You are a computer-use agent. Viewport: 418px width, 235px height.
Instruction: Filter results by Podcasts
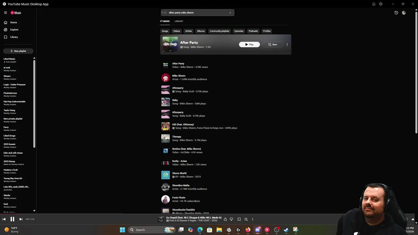pyautogui.click(x=253, y=31)
